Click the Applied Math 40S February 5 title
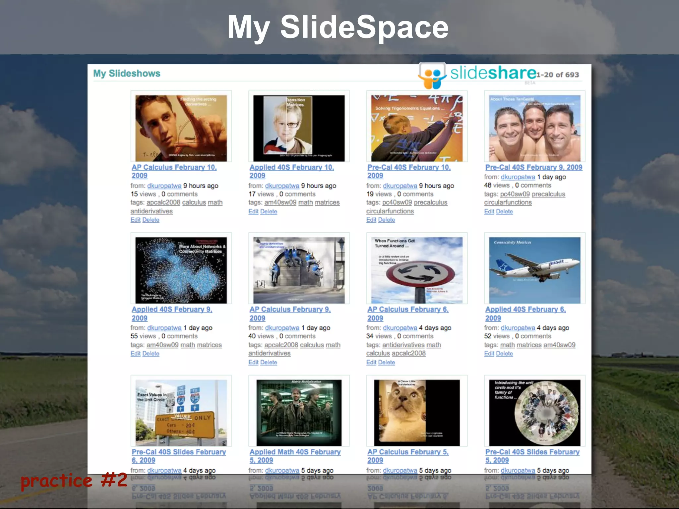The image size is (679, 509). 295,452
